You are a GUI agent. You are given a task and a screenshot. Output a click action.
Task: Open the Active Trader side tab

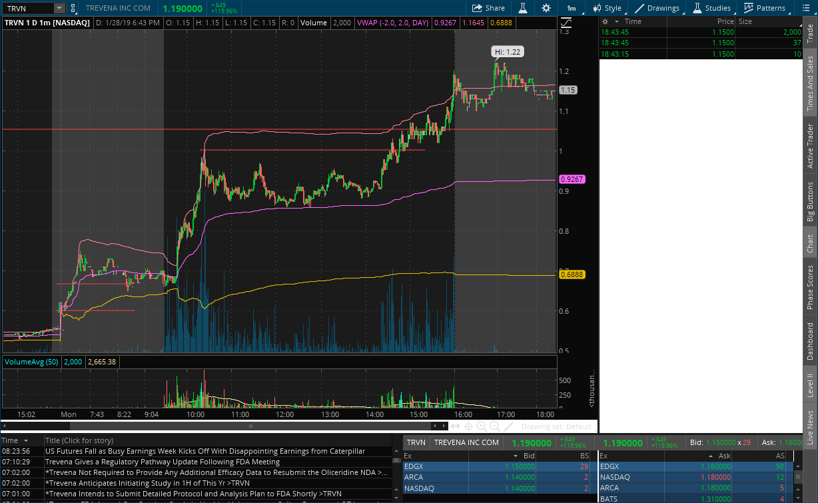click(810, 146)
